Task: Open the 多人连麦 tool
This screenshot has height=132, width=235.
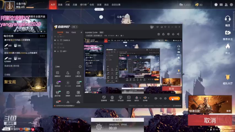Action: 68,84
